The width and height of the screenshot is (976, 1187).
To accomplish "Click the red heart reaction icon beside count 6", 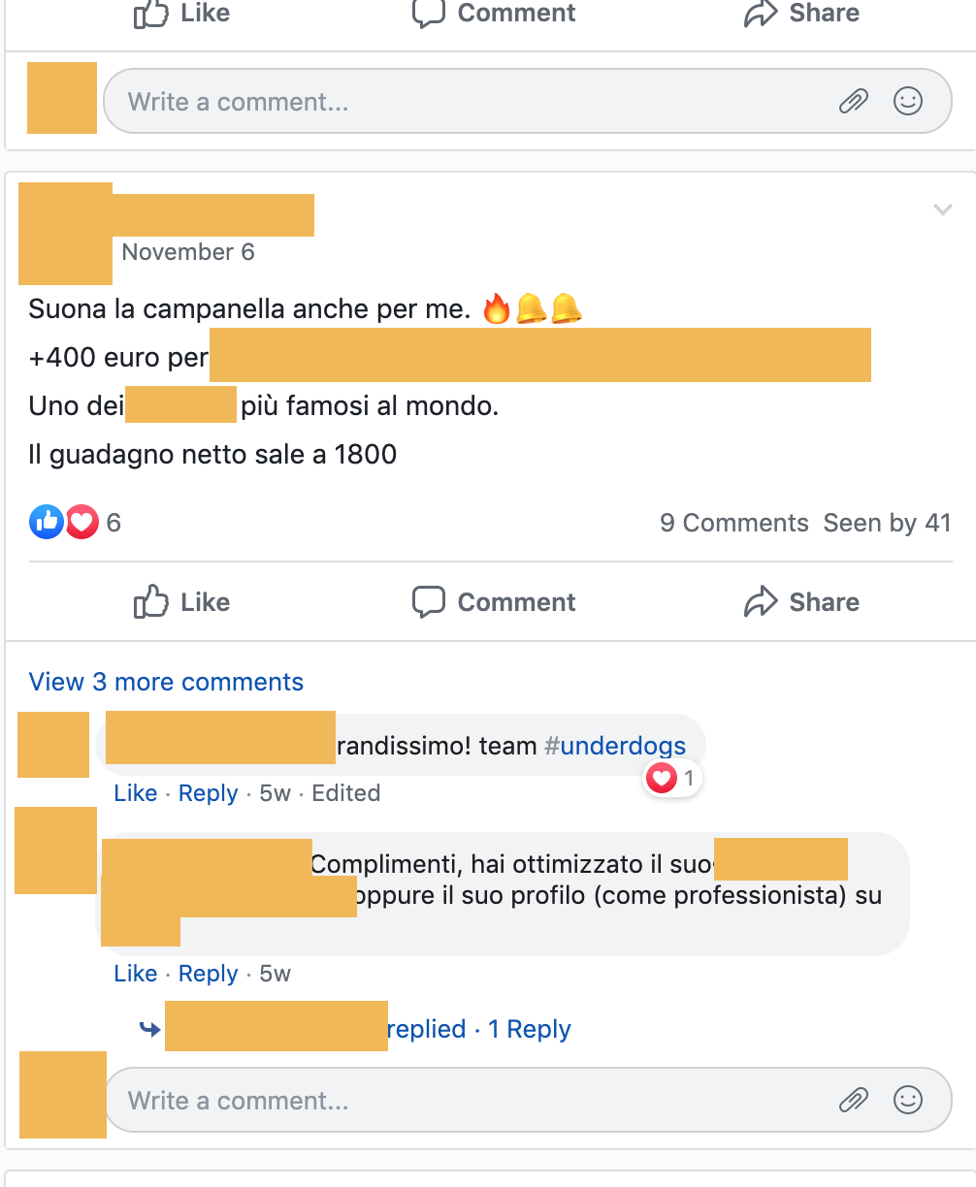I will click(x=82, y=523).
